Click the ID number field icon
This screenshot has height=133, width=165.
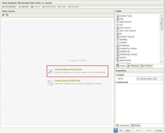(118, 34)
